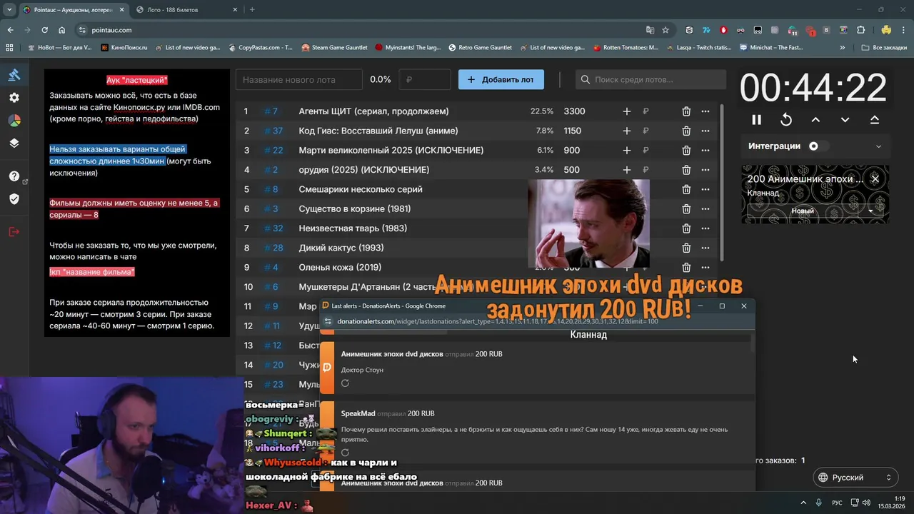The height and width of the screenshot is (514, 914).
Task: Open more options for Агенты ЩИТ
Action: (x=705, y=111)
